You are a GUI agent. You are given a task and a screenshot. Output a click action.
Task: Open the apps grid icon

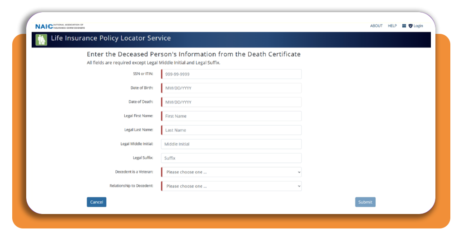(x=404, y=26)
